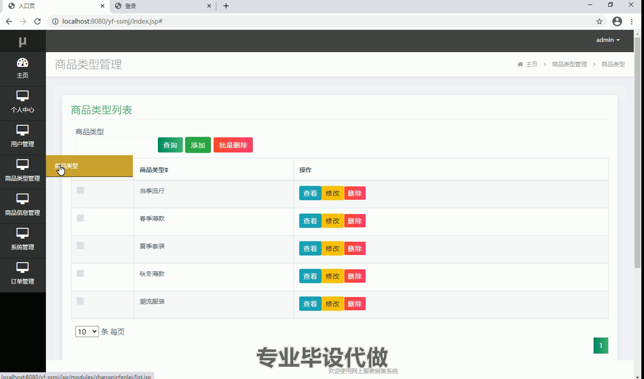
Task: Bookmark this page with the star icon
Action: [599, 21]
